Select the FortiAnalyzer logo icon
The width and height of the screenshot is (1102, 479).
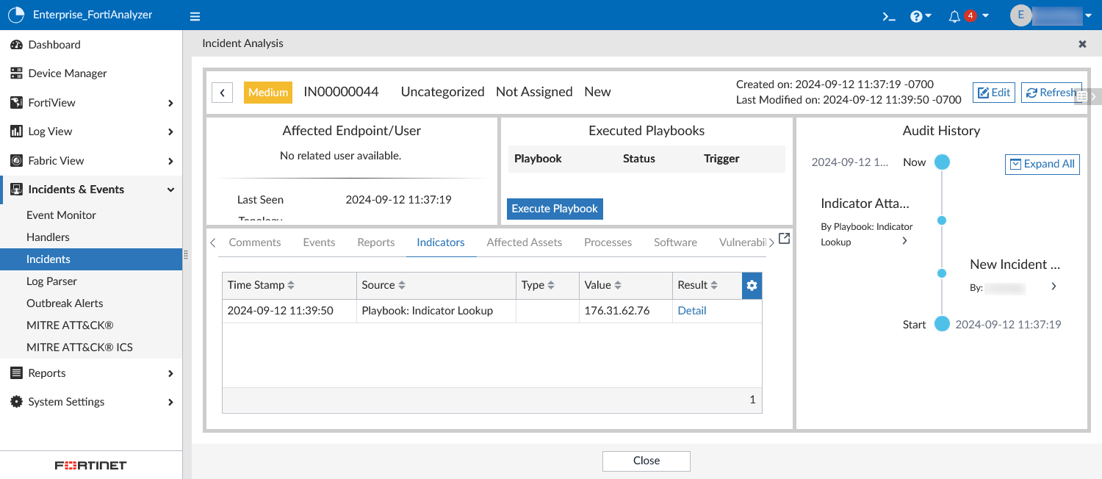tap(15, 14)
